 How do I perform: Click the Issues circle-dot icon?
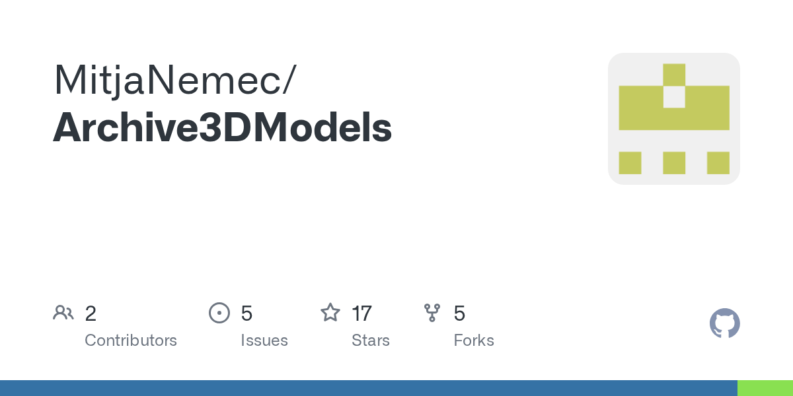(x=219, y=312)
